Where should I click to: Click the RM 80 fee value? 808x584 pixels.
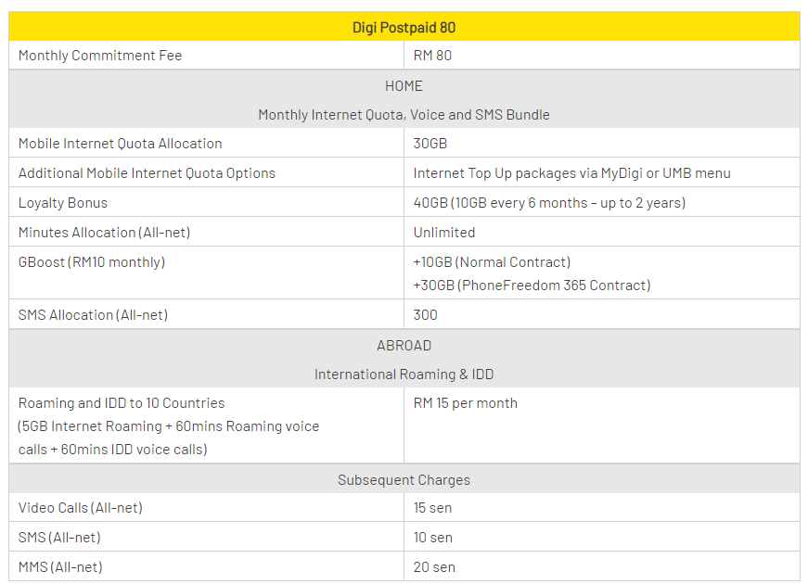(433, 56)
